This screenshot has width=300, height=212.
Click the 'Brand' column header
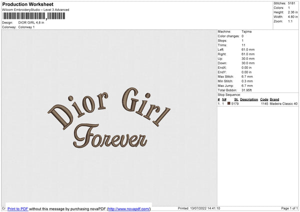point(274,99)
